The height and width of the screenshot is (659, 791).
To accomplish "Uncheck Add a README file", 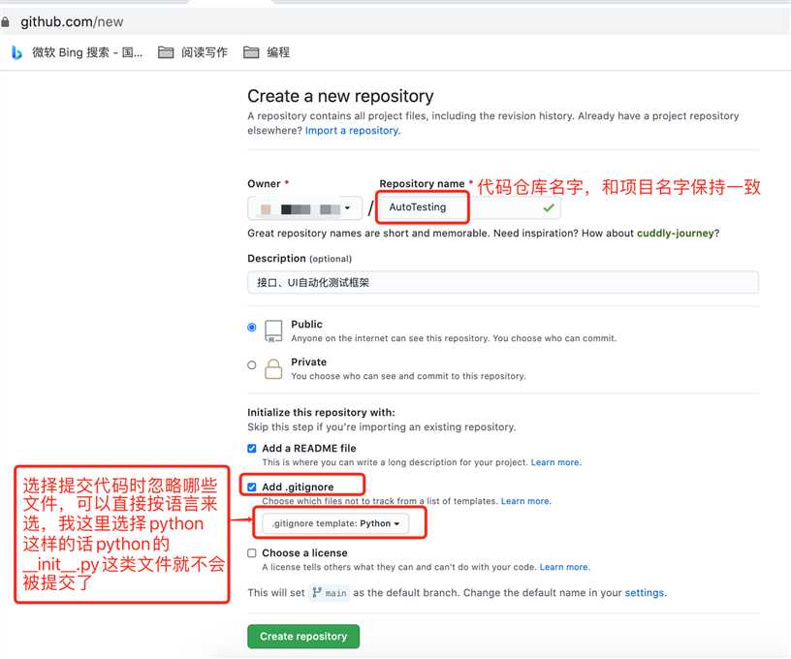I will [x=252, y=449].
